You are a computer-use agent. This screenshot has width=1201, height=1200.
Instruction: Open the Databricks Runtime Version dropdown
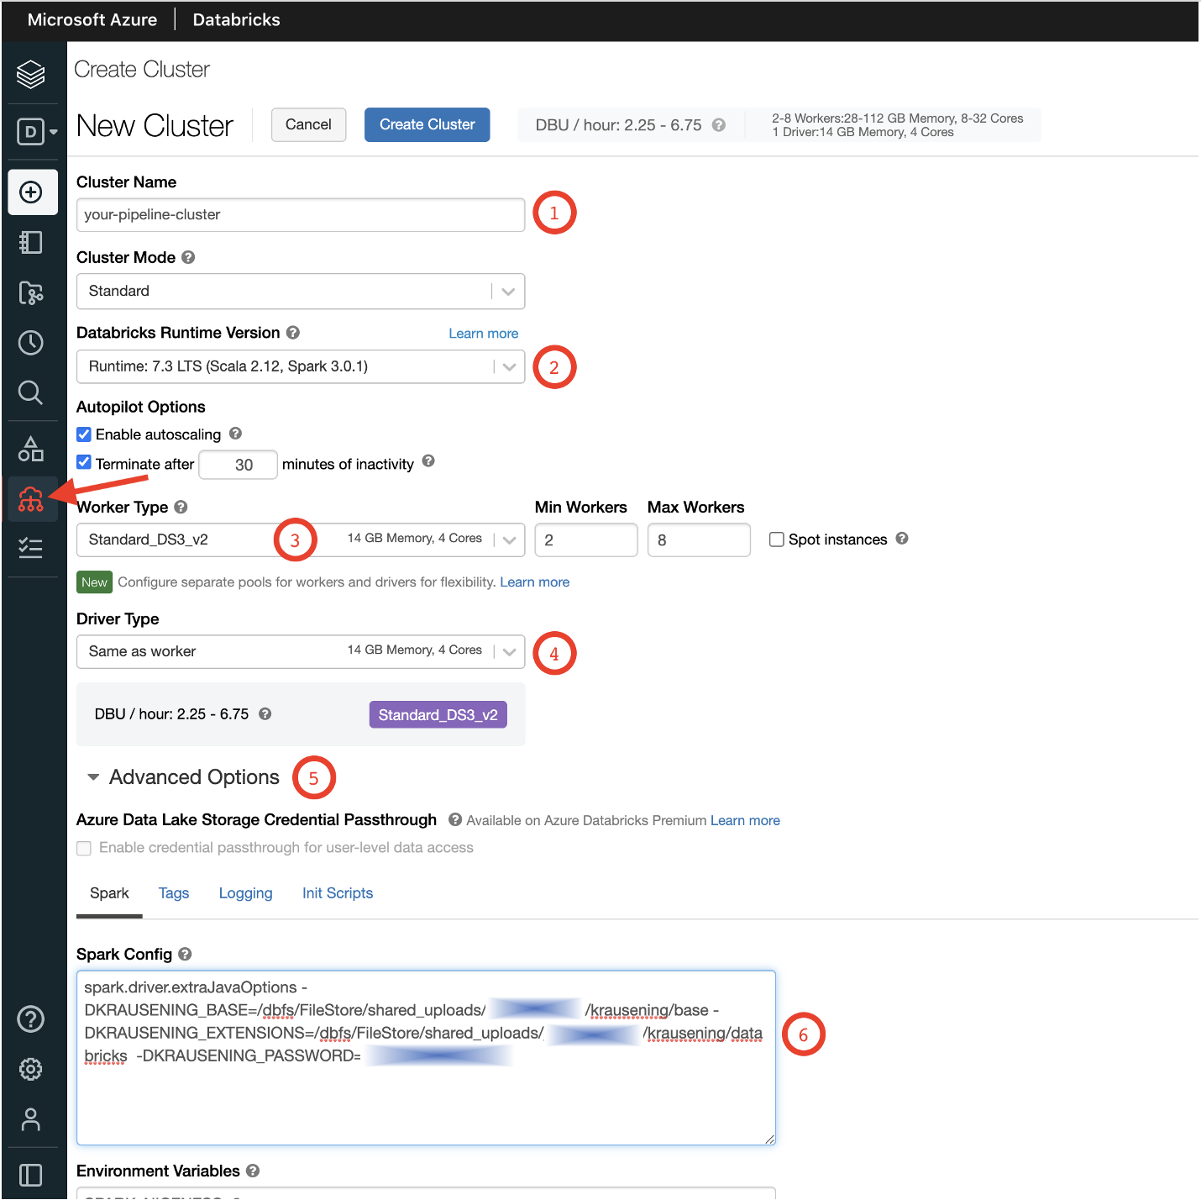click(x=507, y=366)
